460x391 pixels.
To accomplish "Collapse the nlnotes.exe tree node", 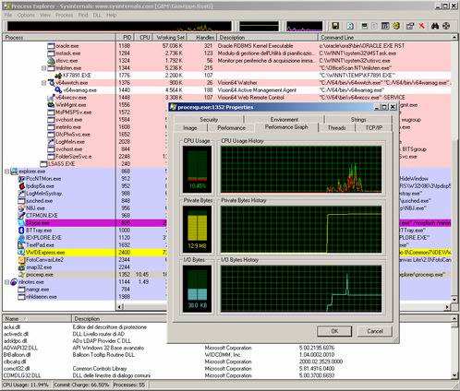I will (6, 282).
